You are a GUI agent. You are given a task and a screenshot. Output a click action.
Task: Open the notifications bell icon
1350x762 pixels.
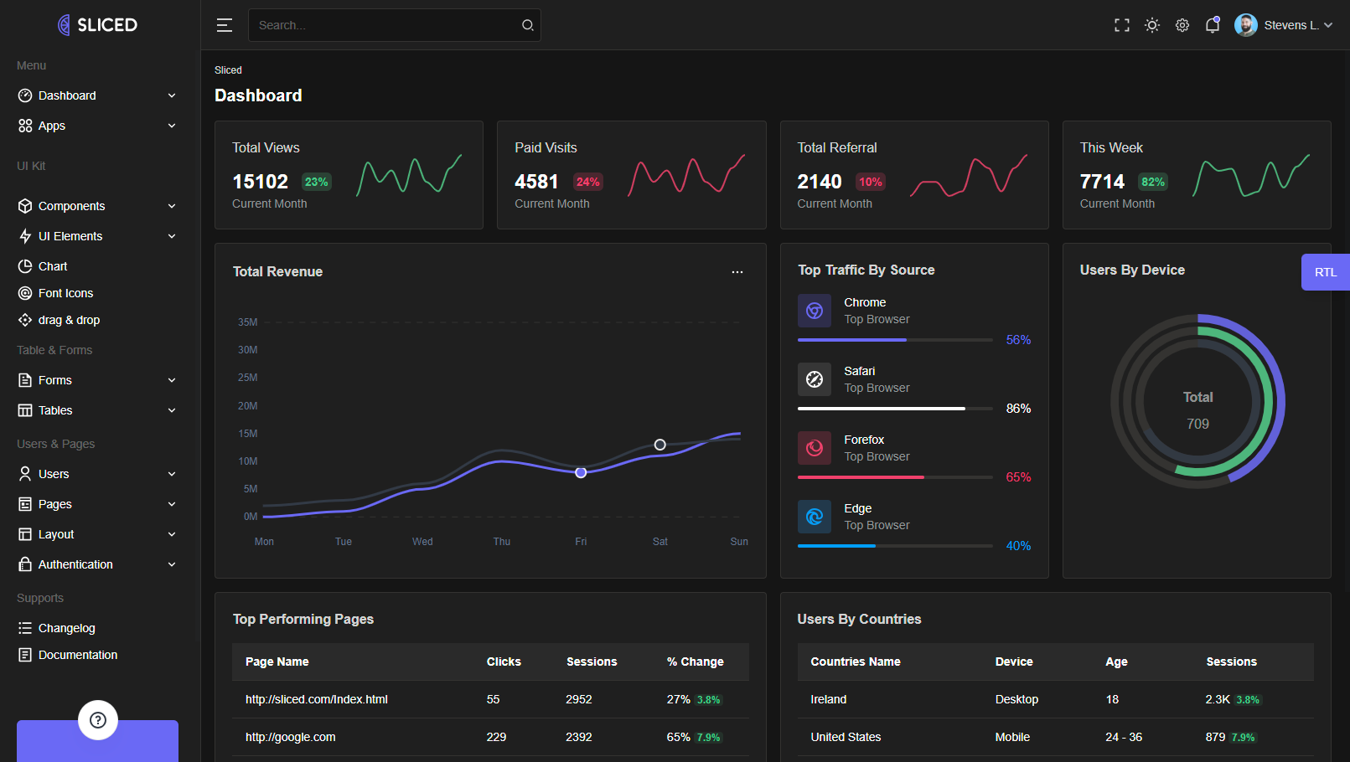click(1212, 25)
